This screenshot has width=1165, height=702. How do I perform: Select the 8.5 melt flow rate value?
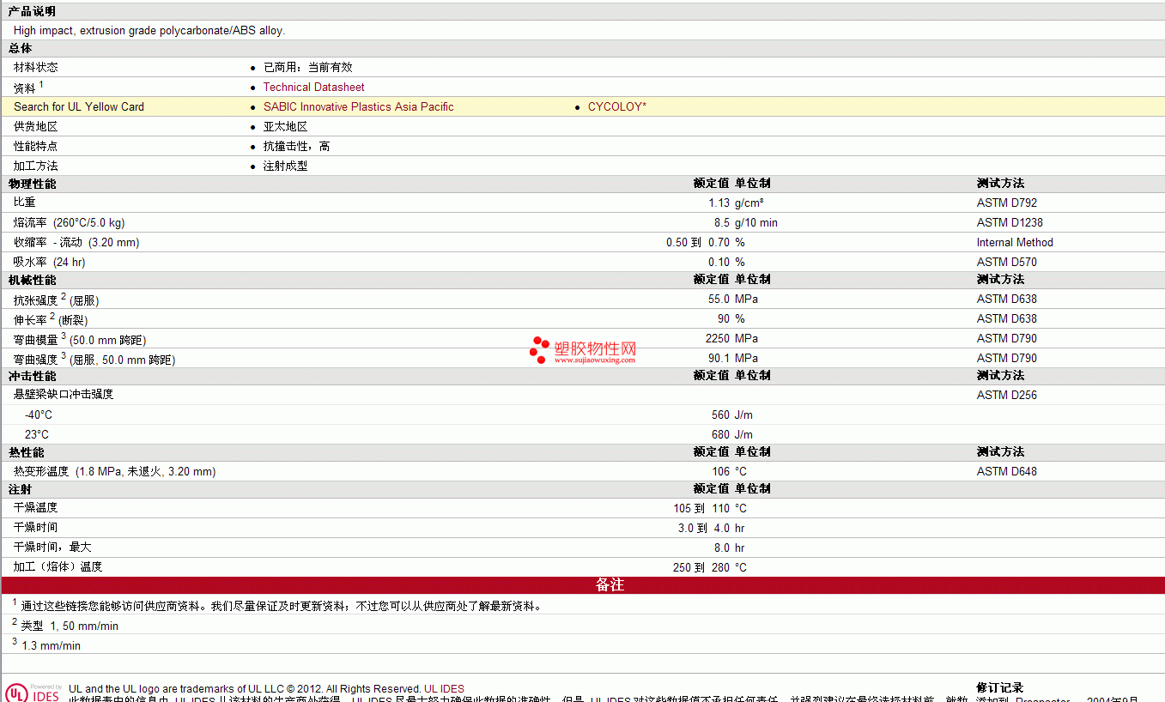coord(722,222)
